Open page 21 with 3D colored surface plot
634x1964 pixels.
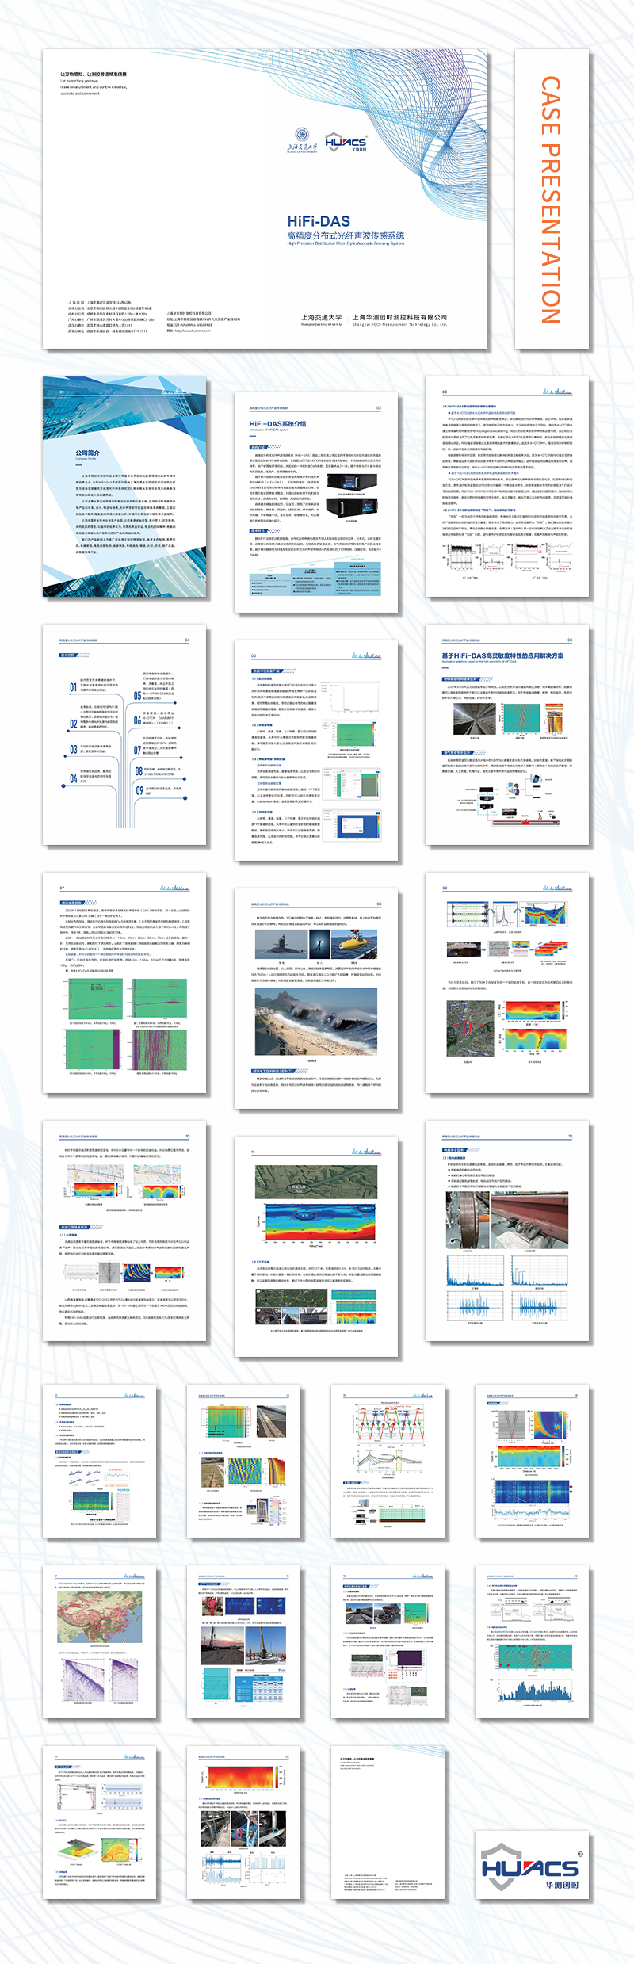pyautogui.click(x=100, y=1821)
